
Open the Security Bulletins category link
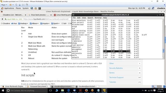pos(116,68)
